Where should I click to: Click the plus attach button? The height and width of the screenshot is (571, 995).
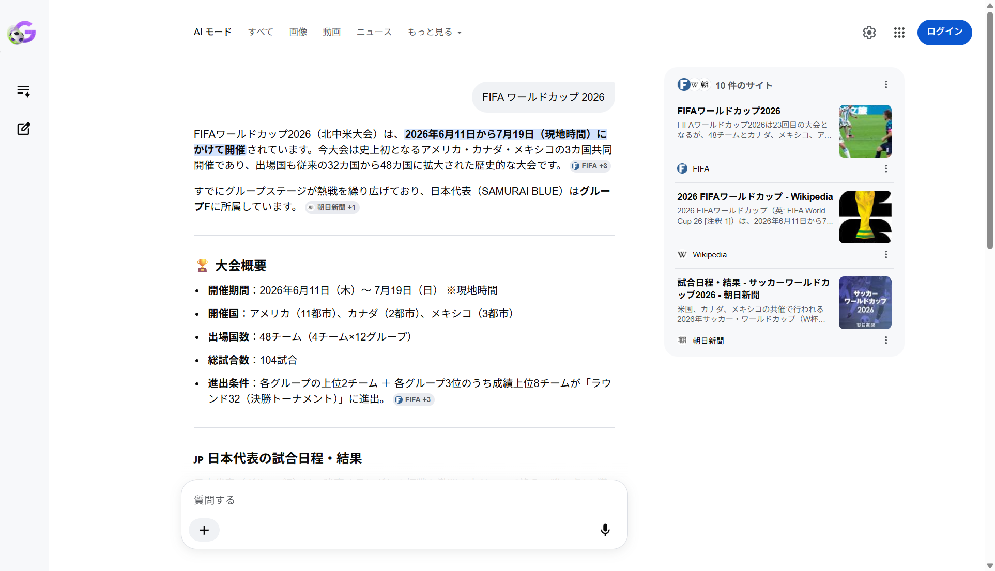coord(204,530)
